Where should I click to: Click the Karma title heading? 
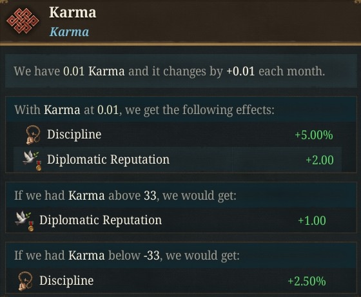[x=72, y=12]
